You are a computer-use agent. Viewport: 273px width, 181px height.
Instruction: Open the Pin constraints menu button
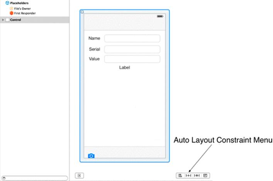[188, 176]
